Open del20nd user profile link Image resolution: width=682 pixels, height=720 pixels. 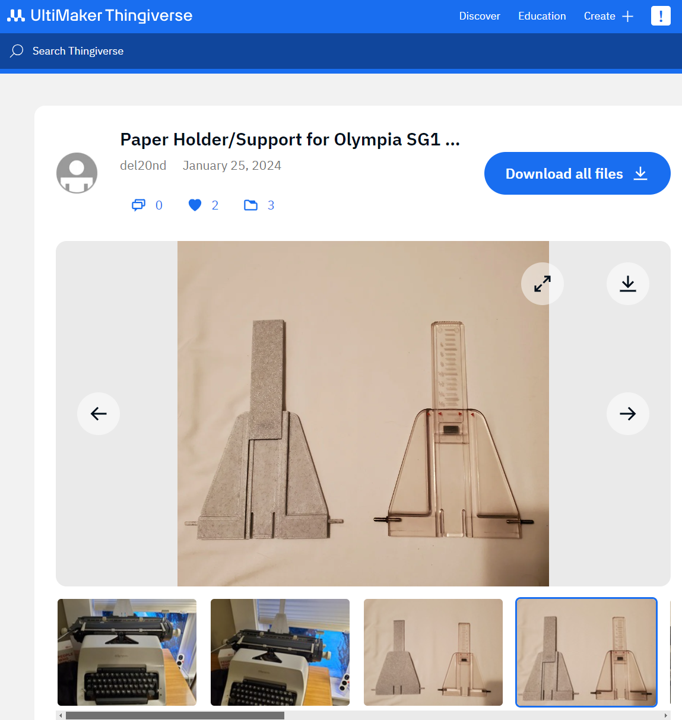pyautogui.click(x=143, y=166)
